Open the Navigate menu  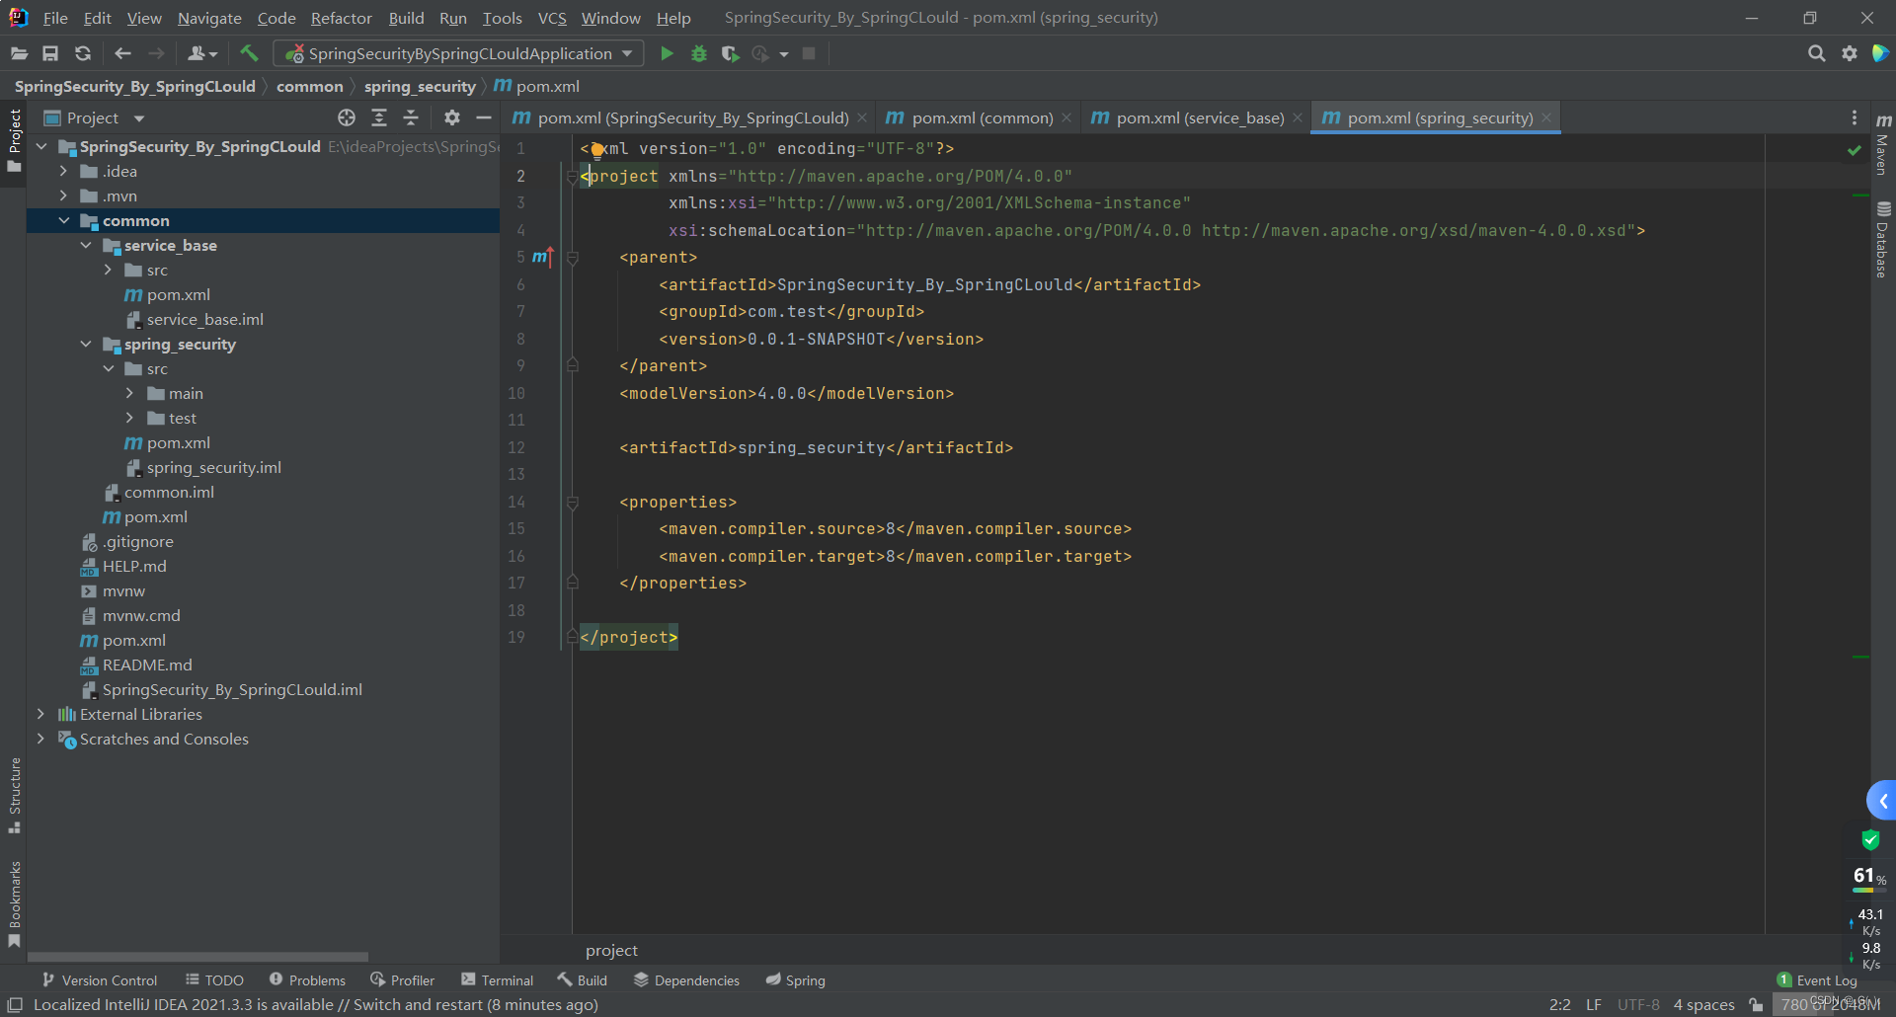coord(209,18)
